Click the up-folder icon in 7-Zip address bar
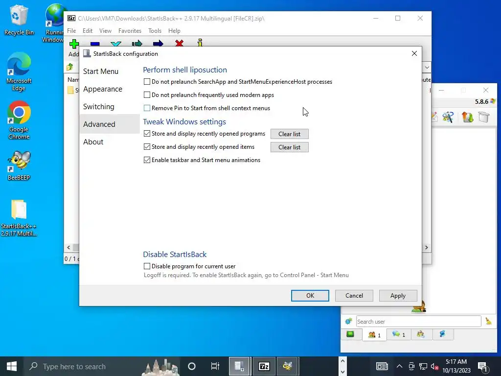This screenshot has width=501, height=376. click(x=70, y=67)
